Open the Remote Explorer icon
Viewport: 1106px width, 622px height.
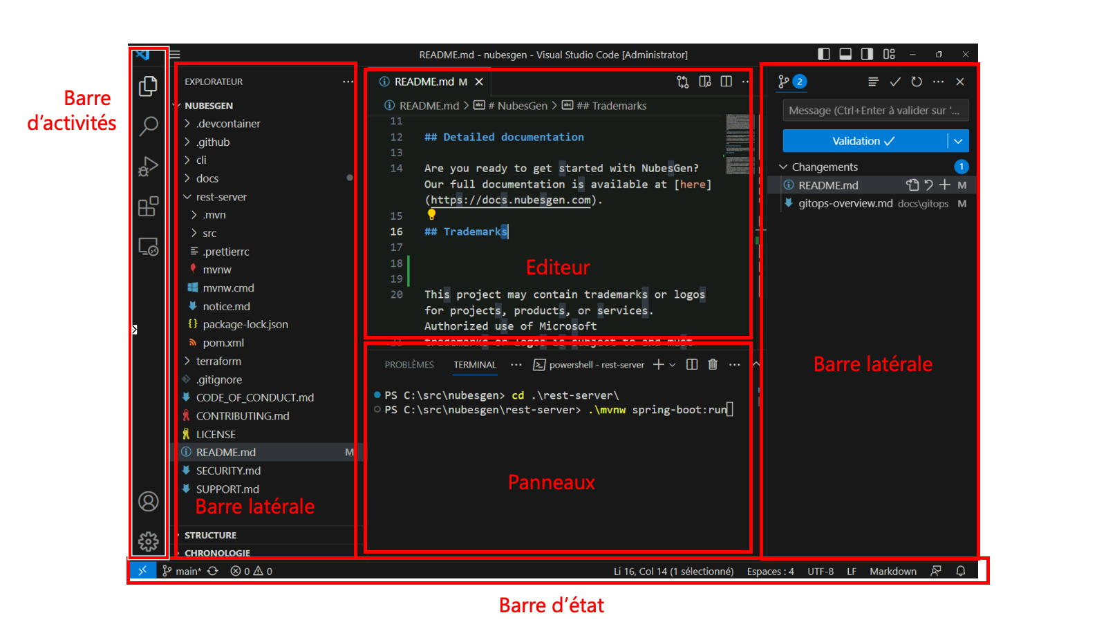click(148, 246)
